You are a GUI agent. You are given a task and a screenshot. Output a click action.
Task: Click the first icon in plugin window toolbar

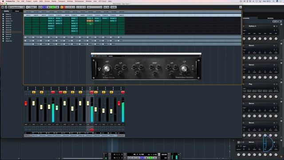point(92,56)
